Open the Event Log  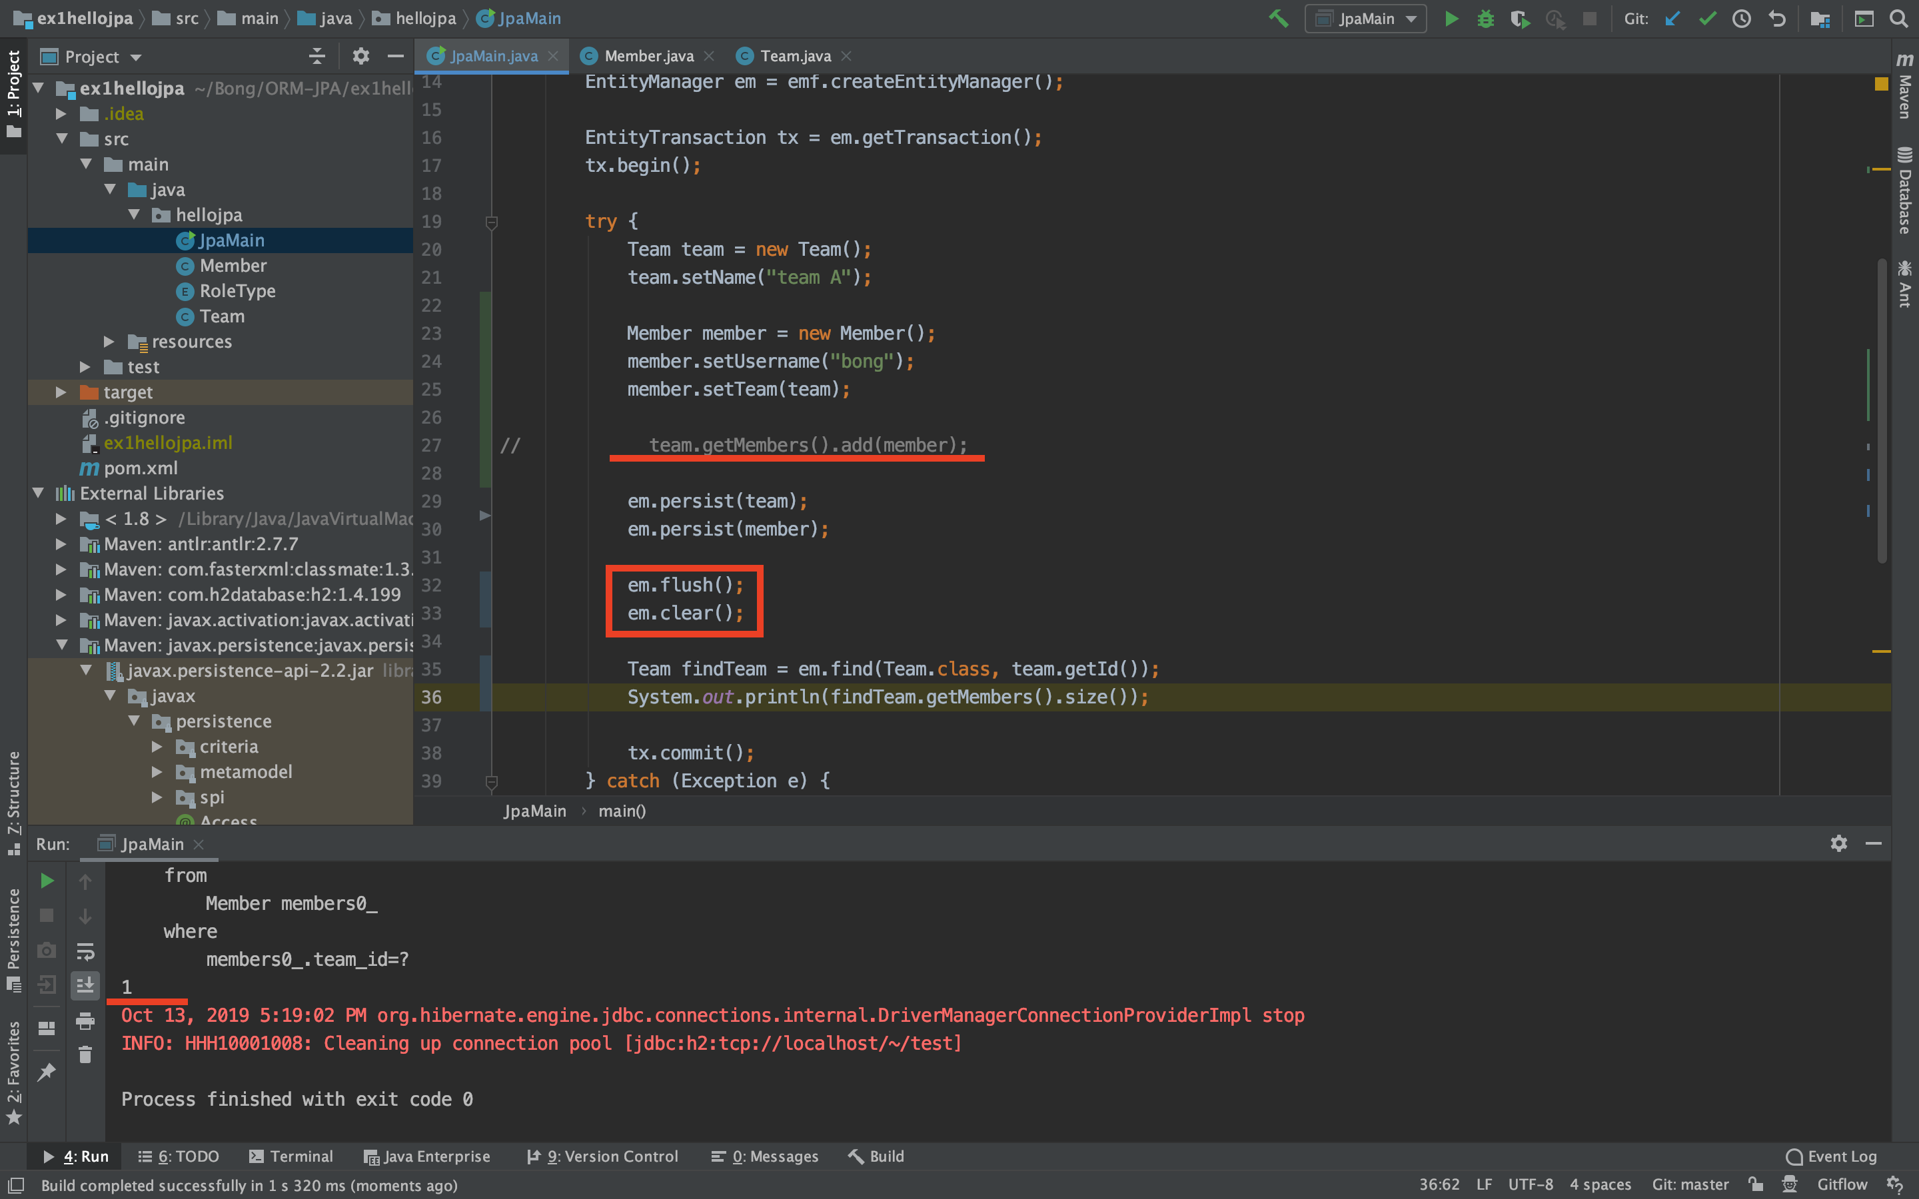pos(1831,1156)
